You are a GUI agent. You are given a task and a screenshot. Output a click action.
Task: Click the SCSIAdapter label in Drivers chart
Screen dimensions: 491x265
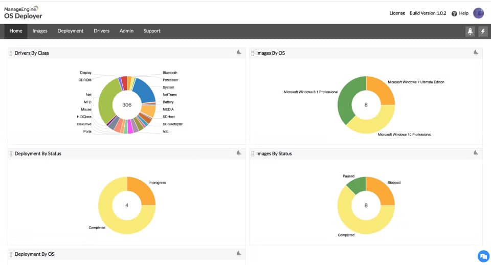click(x=172, y=124)
